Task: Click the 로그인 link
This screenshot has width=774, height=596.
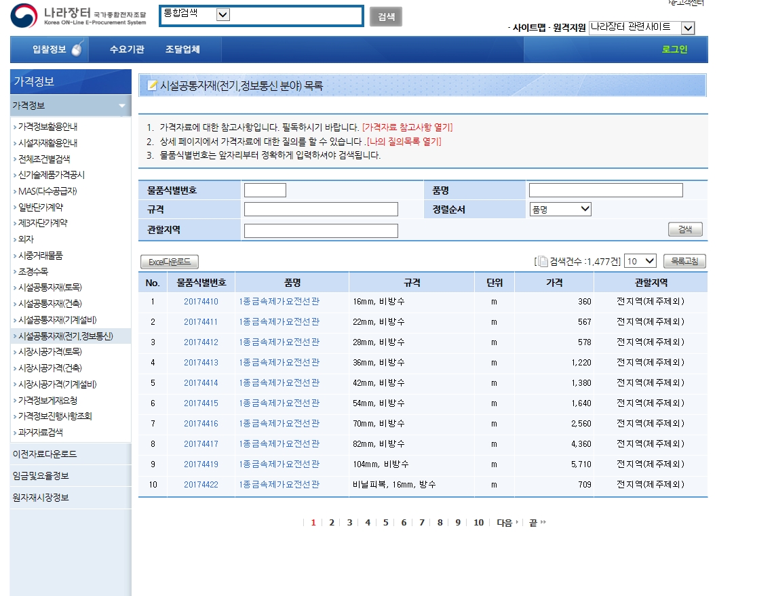Action: [674, 49]
